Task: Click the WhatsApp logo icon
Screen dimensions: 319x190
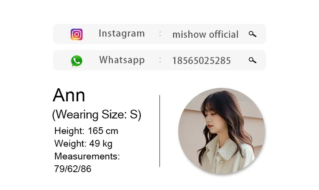Action: coord(77,61)
